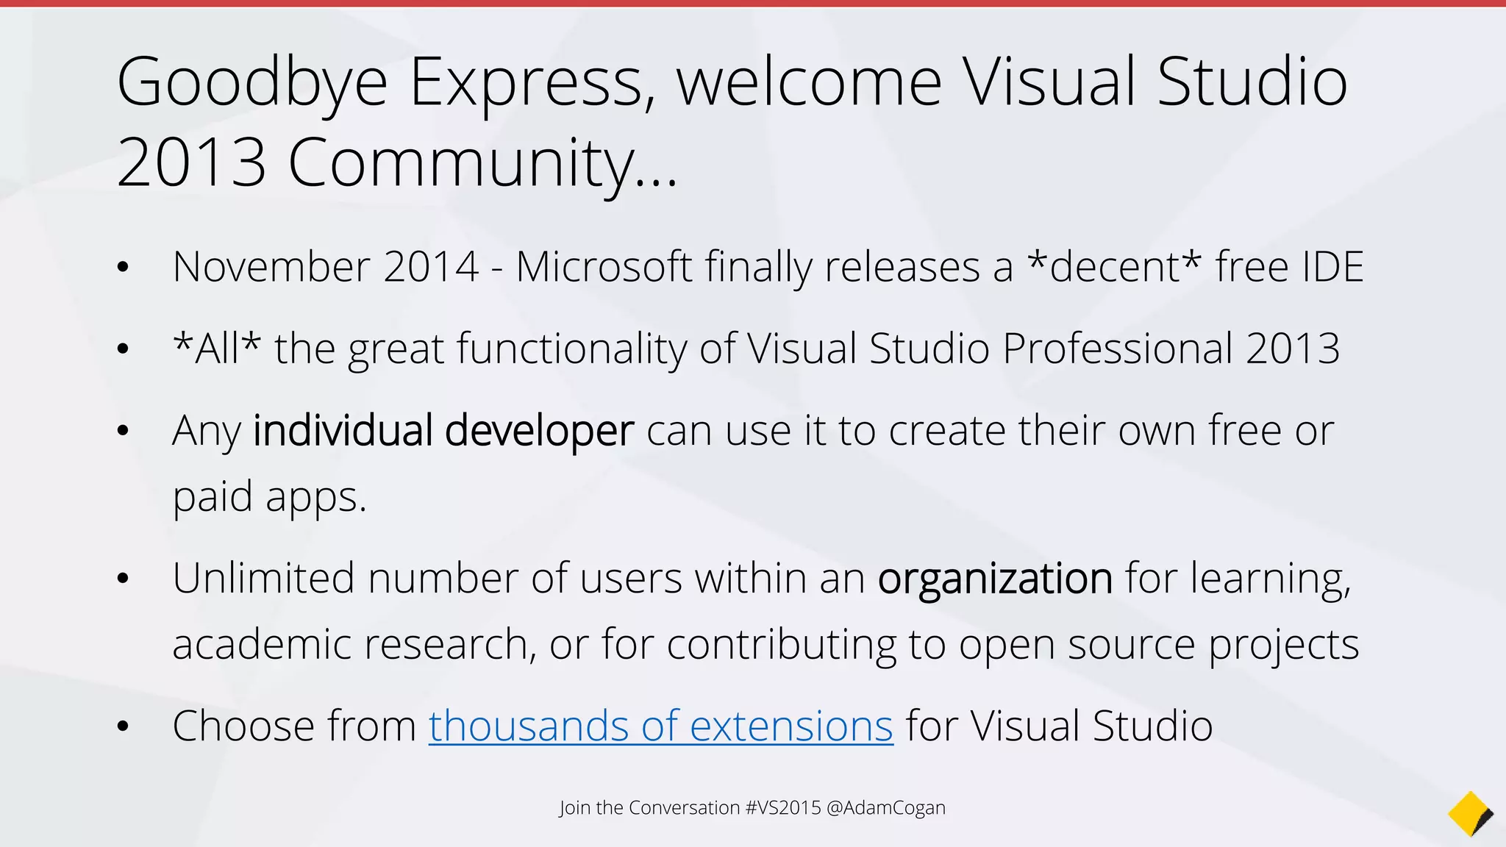Click the words 'Choose from' in last bullet

click(x=295, y=726)
